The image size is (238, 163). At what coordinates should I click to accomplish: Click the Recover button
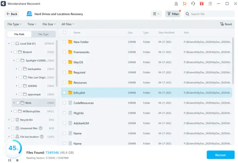[x=221, y=155]
